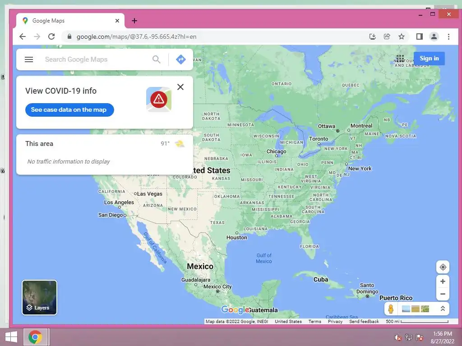Reload the Google Maps page
Viewport: 462px width, 346px height.
51,36
